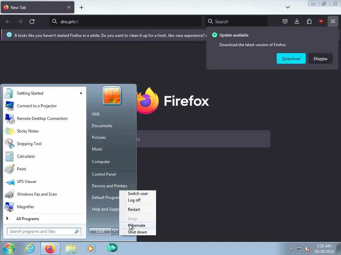Image resolution: width=341 pixels, height=255 pixels.
Task: Open Internet Explorer from taskbar
Action: pyautogui.click(x=30, y=248)
